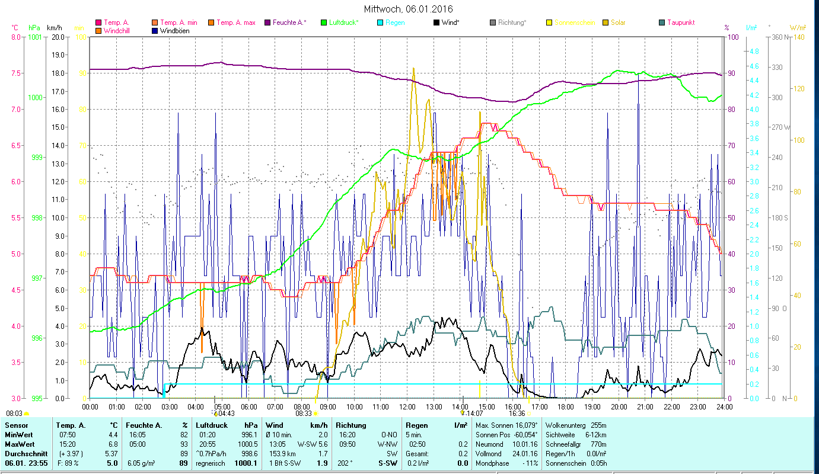Image resolution: width=819 pixels, height=474 pixels.
Task: Click the yellow Sonnenschein legend square
Action: pyautogui.click(x=549, y=23)
